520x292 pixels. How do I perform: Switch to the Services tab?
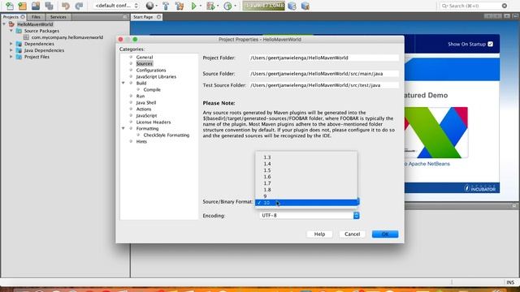point(58,17)
